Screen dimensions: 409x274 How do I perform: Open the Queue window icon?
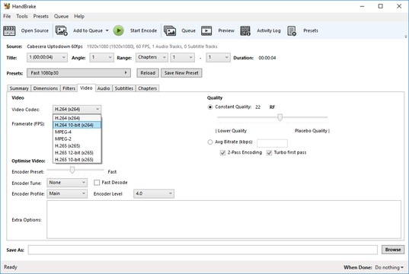(170, 30)
